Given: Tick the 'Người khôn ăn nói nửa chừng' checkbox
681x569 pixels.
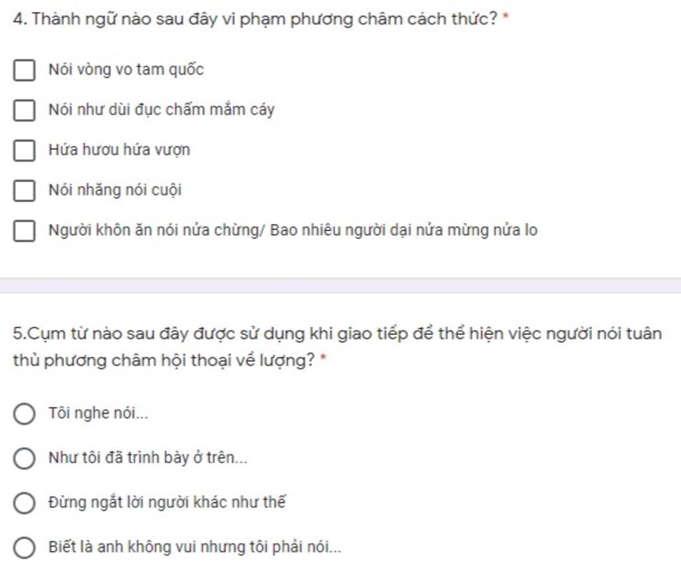Looking at the screenshot, I should coord(25,231).
